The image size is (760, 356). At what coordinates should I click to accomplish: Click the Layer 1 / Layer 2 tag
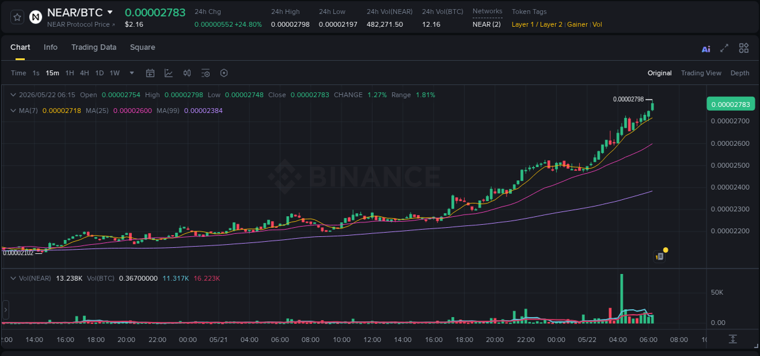point(537,24)
